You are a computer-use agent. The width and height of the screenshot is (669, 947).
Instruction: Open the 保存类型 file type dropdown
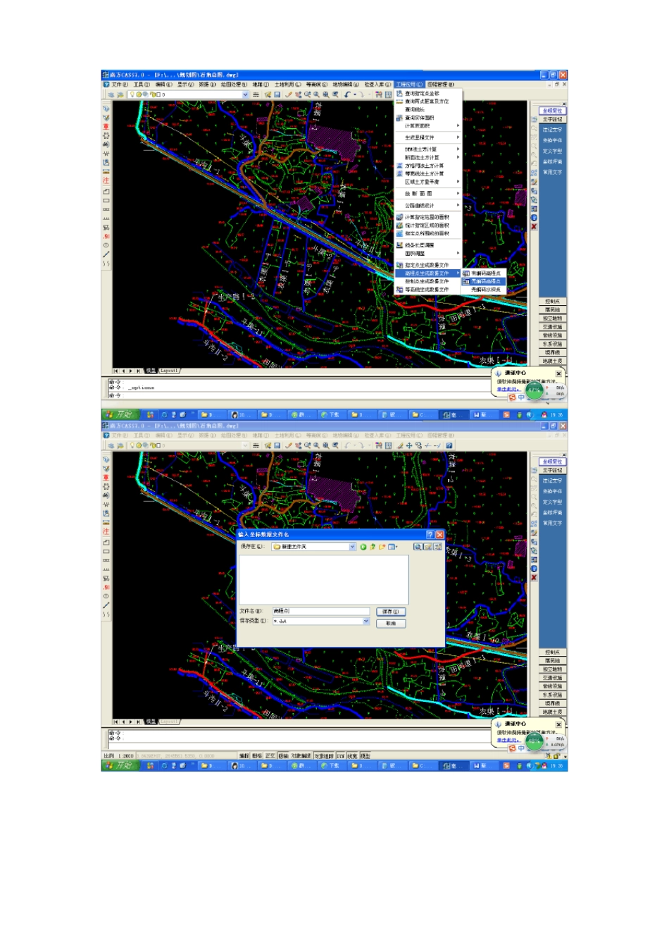click(366, 621)
